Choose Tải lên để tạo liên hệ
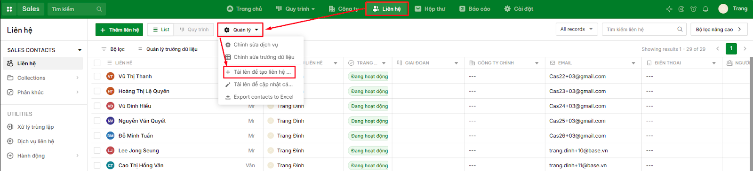The width and height of the screenshot is (753, 171). point(259,72)
